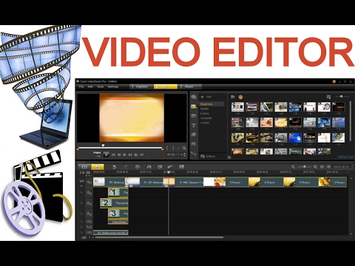
Task: Open the Graphic library icon
Action: [194, 134]
